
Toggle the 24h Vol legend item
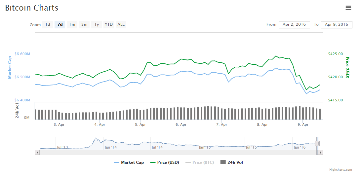pyautogui.click(x=232, y=162)
